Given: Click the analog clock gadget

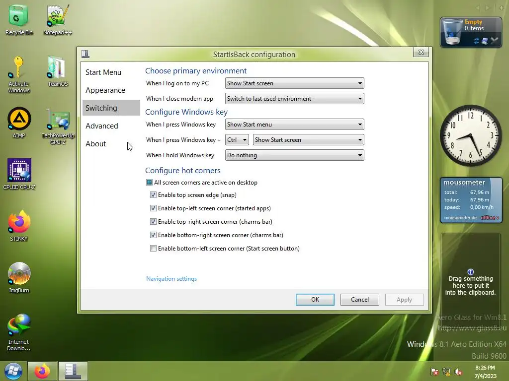Looking at the screenshot, I should click(x=470, y=135).
